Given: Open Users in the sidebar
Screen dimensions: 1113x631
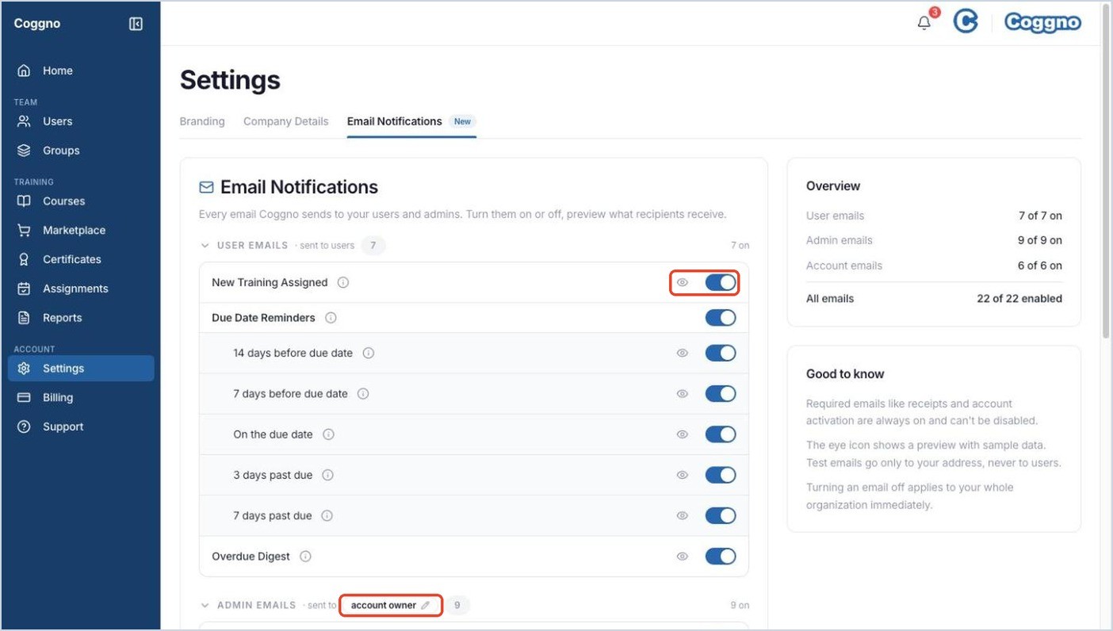Looking at the screenshot, I should coord(81,121).
